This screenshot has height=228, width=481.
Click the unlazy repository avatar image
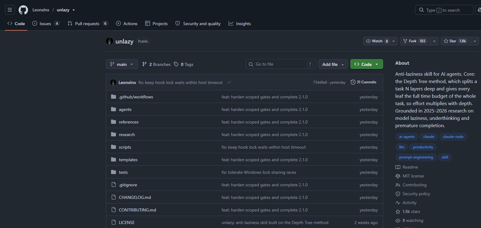point(110,41)
